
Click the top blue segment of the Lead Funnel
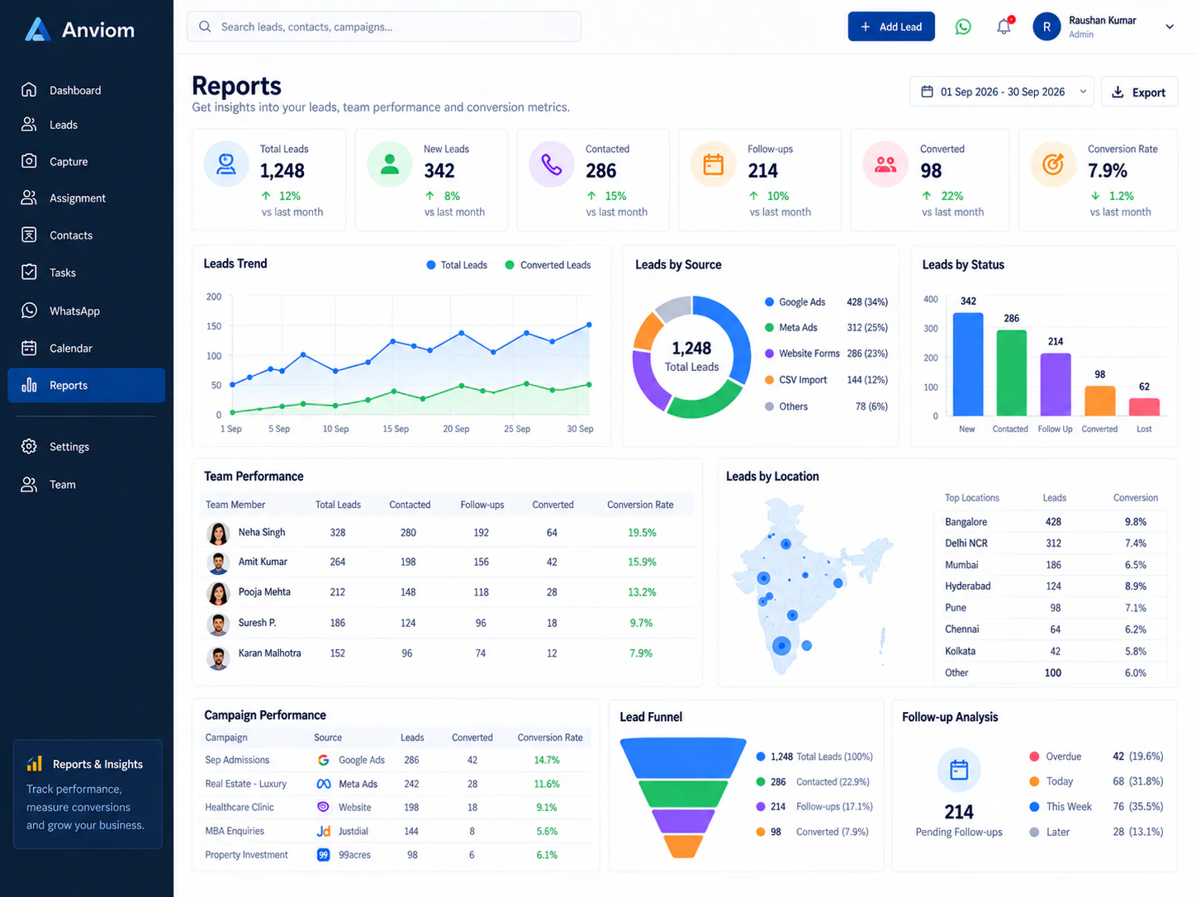682,758
